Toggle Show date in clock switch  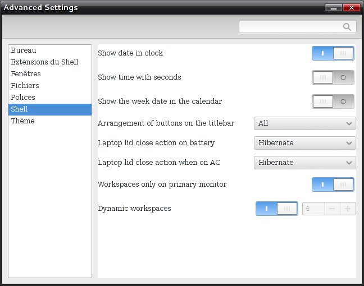(x=333, y=53)
